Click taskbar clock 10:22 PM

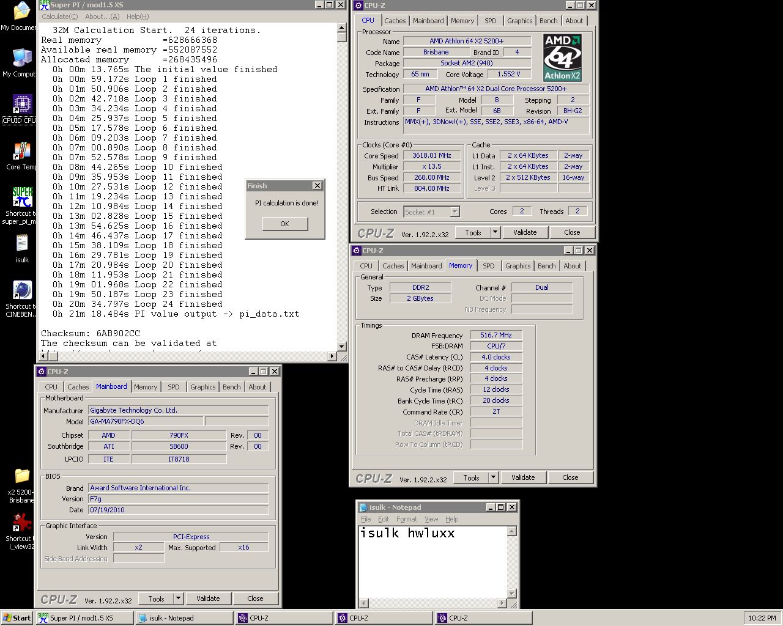click(x=762, y=618)
